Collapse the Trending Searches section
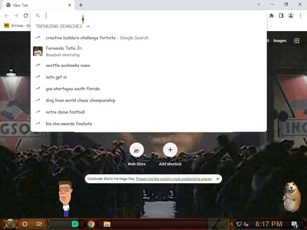The height and width of the screenshot is (230, 307). click(x=88, y=26)
